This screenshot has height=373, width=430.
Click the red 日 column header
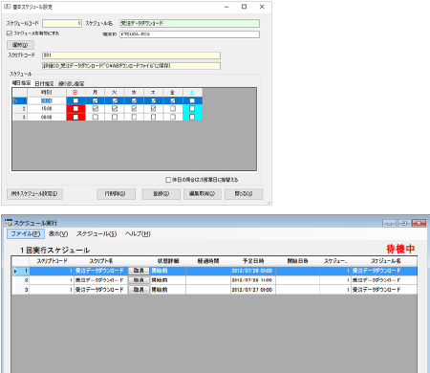click(x=75, y=93)
